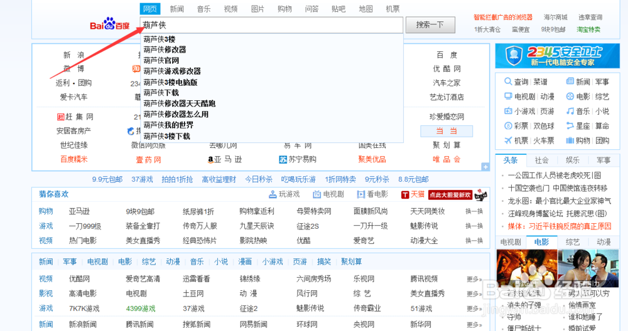The image size is (628, 331).
Task: Click the 玩游戏 joystick icon
Action: click(273, 194)
